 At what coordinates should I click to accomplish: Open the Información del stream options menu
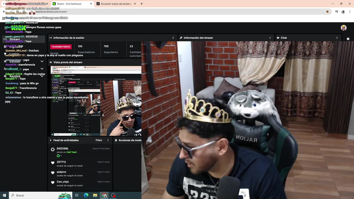[x=270, y=38]
